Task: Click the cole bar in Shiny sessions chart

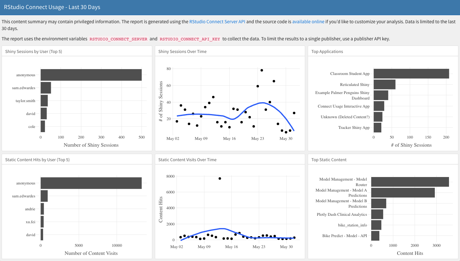Action: 43,127
